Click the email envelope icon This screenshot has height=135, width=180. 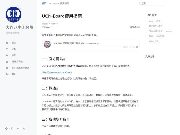coord(18,128)
